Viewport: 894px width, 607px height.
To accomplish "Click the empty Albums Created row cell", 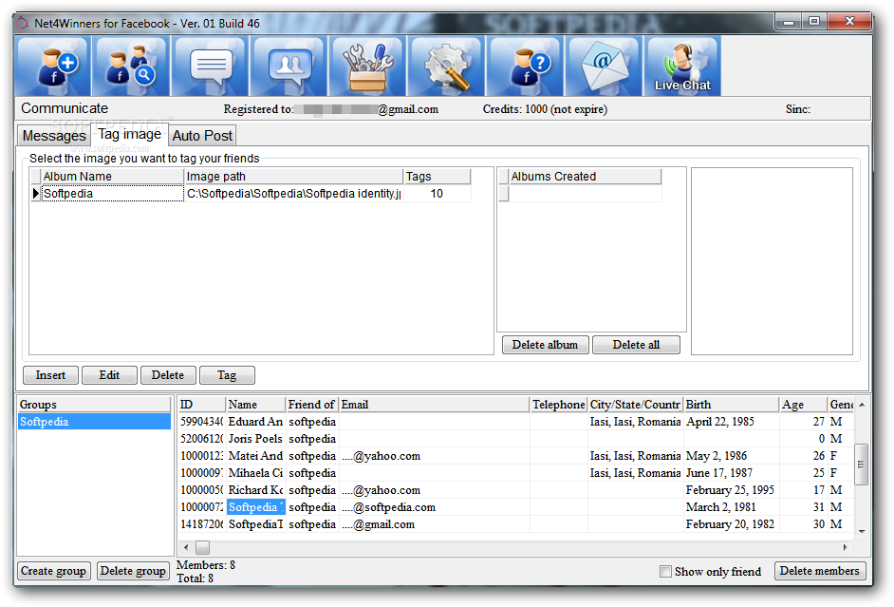I will (x=585, y=194).
